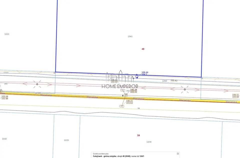Select parcel label 124/1 on the map

(130, 36)
